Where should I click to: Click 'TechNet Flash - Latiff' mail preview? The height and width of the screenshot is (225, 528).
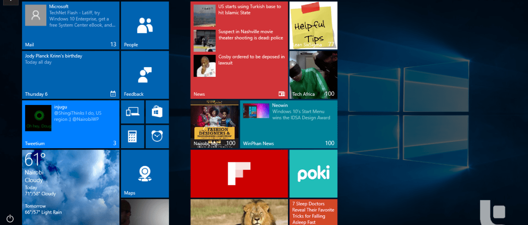[83, 19]
